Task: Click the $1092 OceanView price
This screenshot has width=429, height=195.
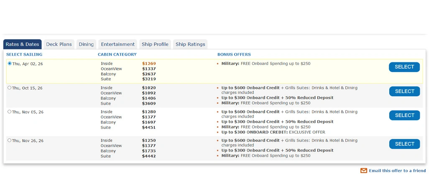Action: tap(149, 93)
